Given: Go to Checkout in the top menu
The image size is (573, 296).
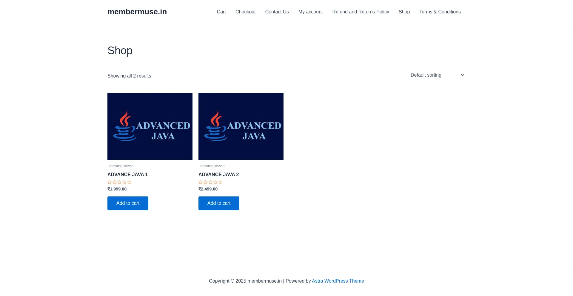Looking at the screenshot, I should tap(245, 12).
